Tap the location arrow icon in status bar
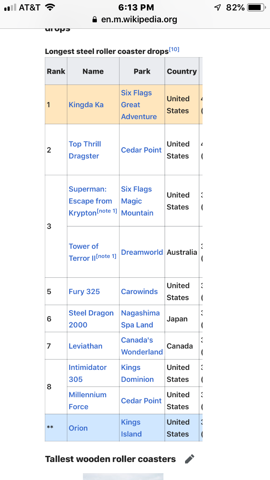Screen dimensions: 270x480 pyautogui.click(x=217, y=8)
